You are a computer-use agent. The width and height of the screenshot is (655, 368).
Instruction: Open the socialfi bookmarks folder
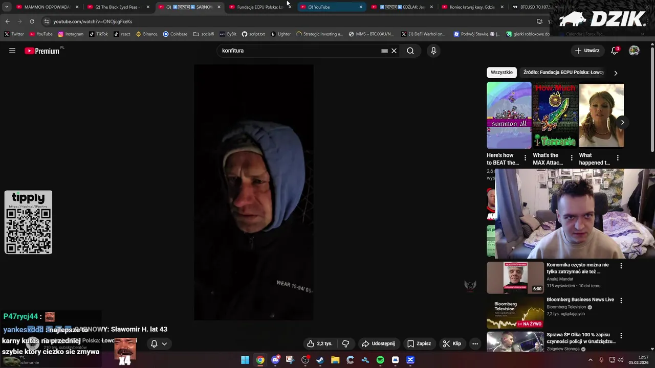(x=204, y=34)
